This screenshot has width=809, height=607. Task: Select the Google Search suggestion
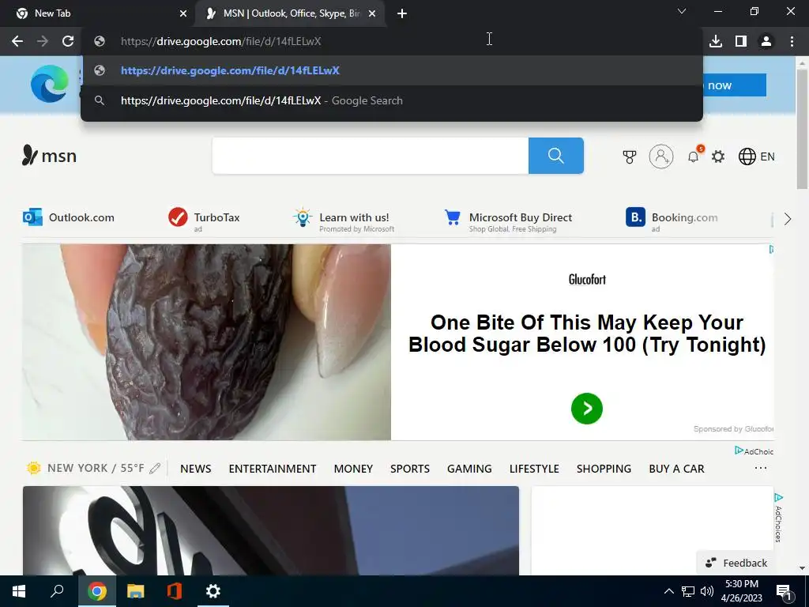tap(392, 100)
